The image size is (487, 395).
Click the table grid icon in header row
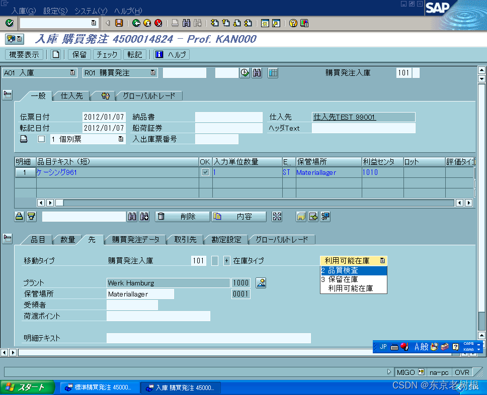click(273, 73)
